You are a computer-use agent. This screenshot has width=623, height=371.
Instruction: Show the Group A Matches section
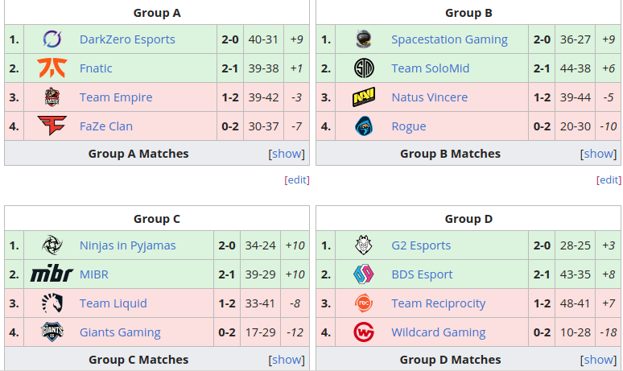click(x=287, y=154)
